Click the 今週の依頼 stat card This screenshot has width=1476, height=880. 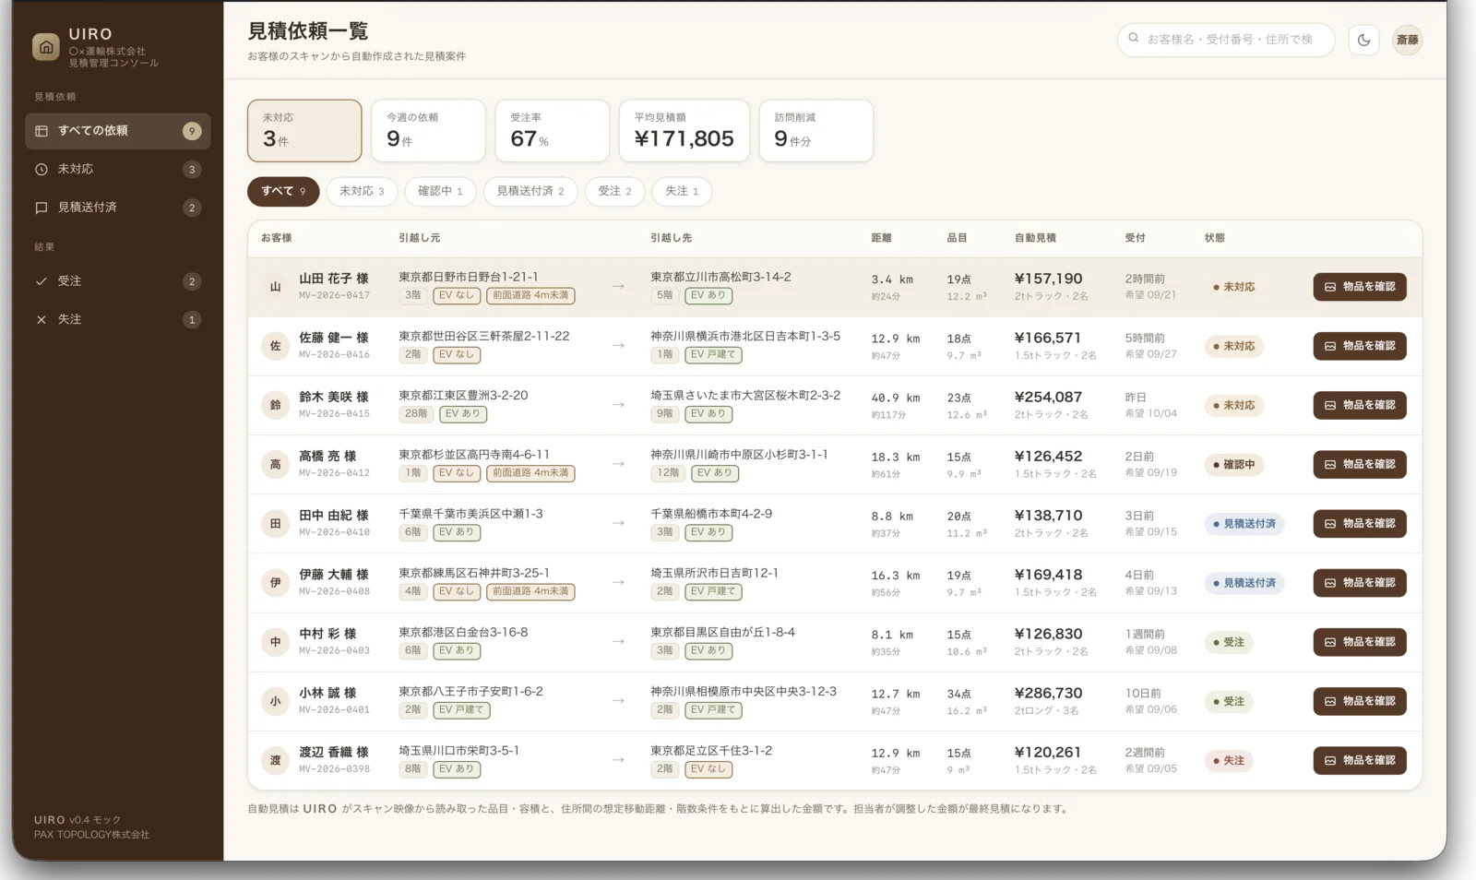pyautogui.click(x=428, y=131)
